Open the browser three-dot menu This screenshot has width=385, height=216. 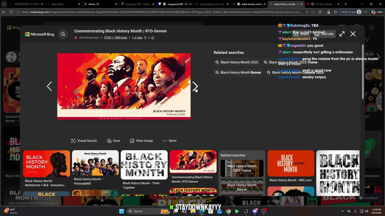coord(367,12)
